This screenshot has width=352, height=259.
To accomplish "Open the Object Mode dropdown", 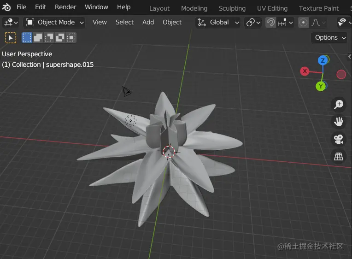I will pos(54,23).
